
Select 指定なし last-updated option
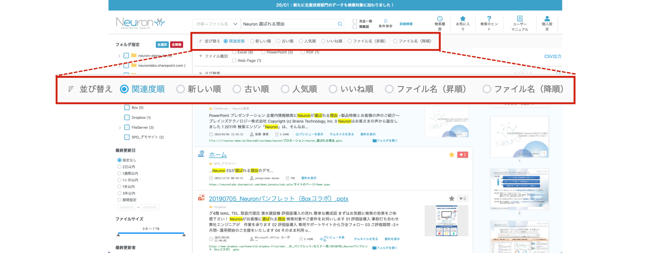click(119, 160)
